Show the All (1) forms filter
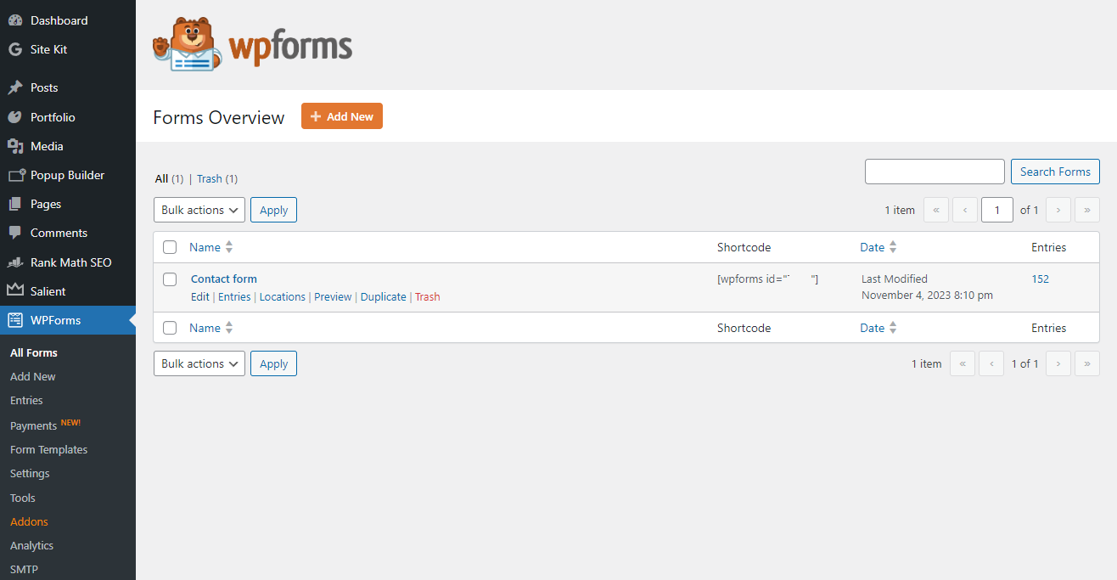Screen dimensions: 1117x580 169,178
